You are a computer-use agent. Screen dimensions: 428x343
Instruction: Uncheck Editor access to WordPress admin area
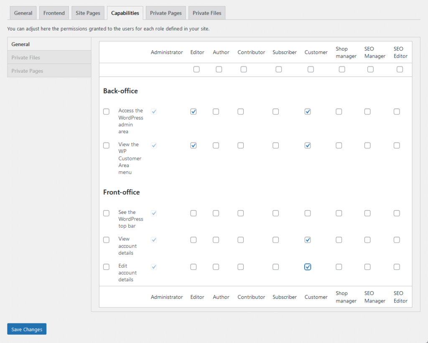tap(193, 112)
